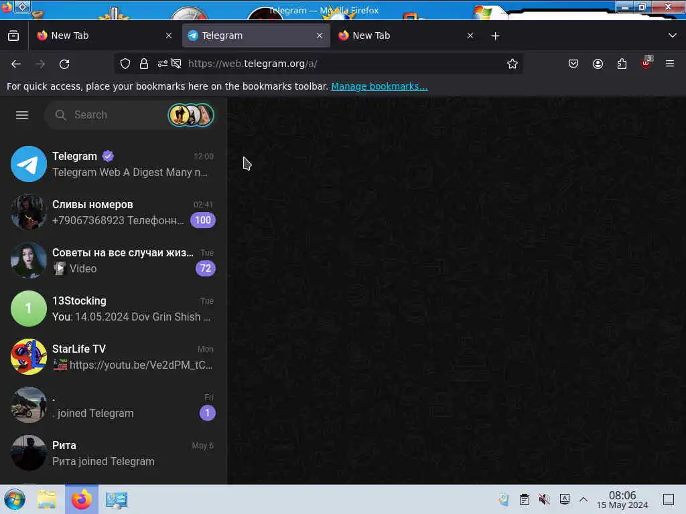Click the keyboard layout tray icon
This screenshot has height=514, width=686.
565,499
